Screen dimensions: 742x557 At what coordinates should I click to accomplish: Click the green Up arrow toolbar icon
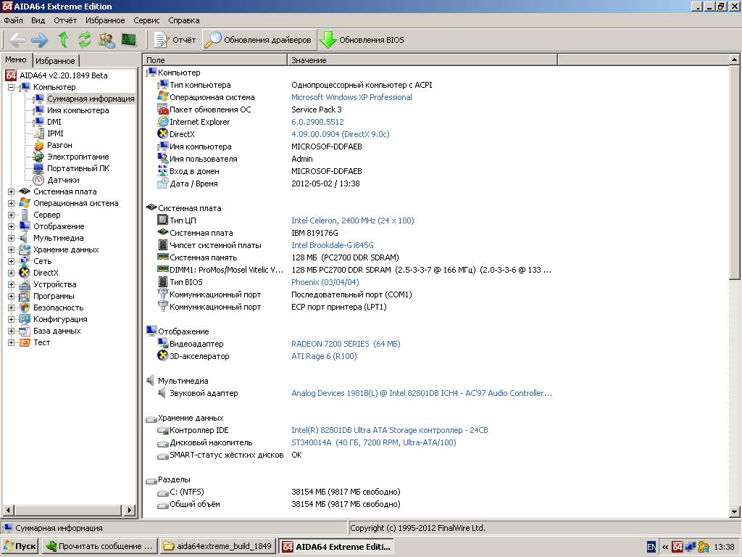[x=63, y=41]
